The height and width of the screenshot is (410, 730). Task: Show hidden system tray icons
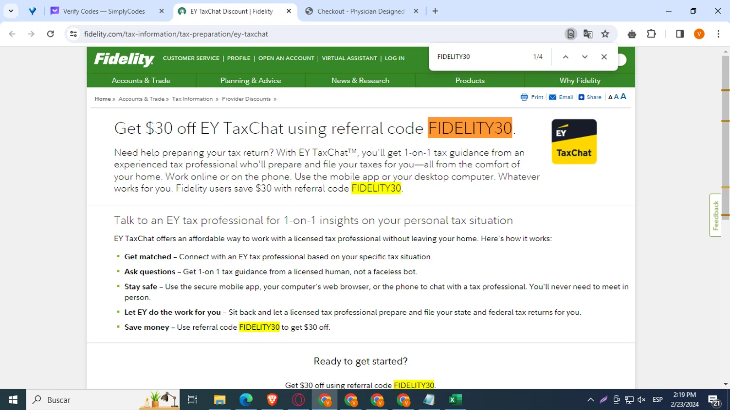[590, 400]
